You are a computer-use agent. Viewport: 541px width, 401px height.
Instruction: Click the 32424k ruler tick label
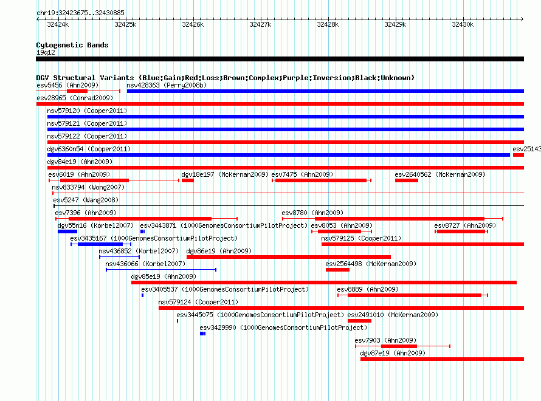58,24
